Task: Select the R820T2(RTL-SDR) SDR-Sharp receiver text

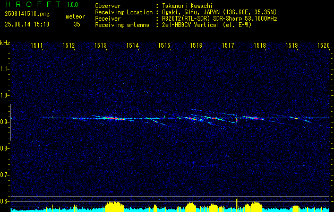Action: [219, 19]
